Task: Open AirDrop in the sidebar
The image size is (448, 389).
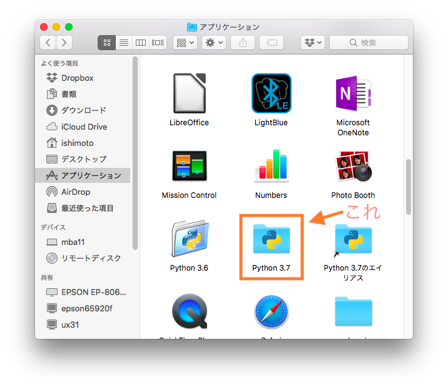Action: click(x=83, y=192)
